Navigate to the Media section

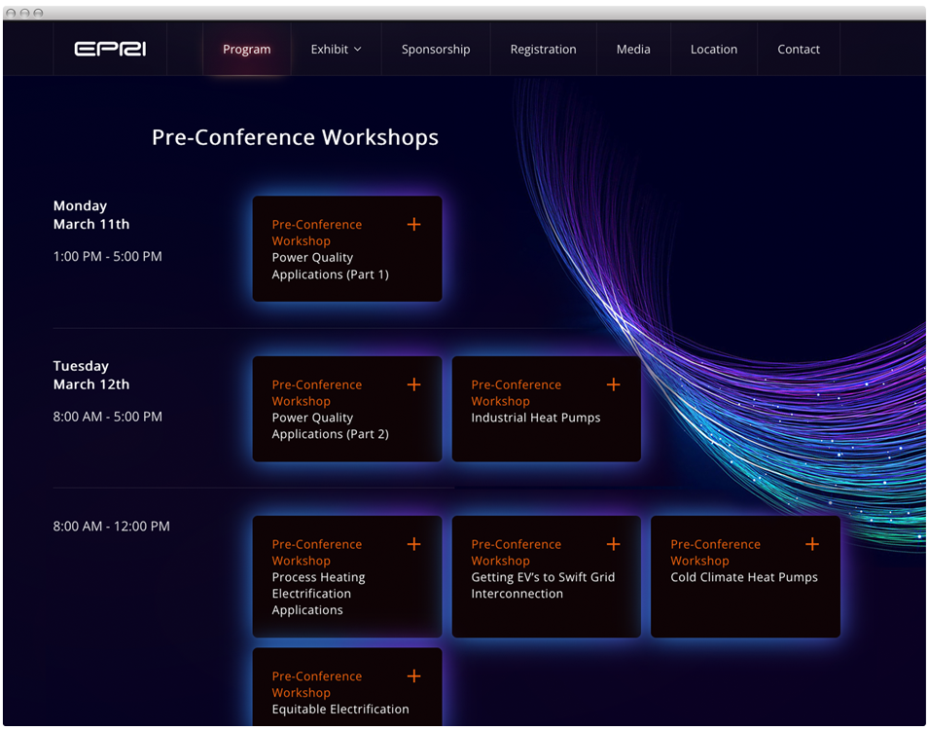point(633,49)
